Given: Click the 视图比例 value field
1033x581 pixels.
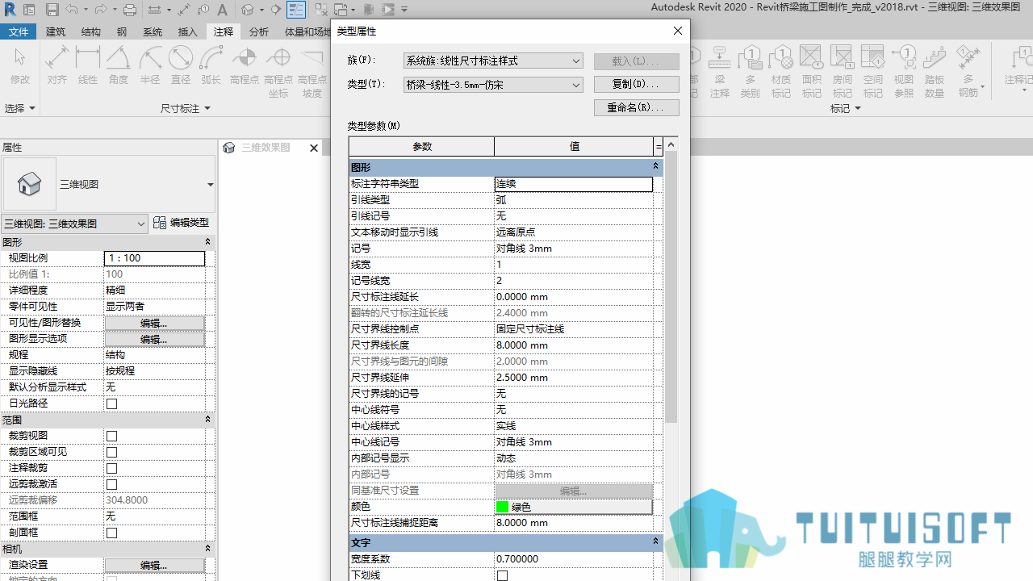Looking at the screenshot, I should click(x=154, y=258).
